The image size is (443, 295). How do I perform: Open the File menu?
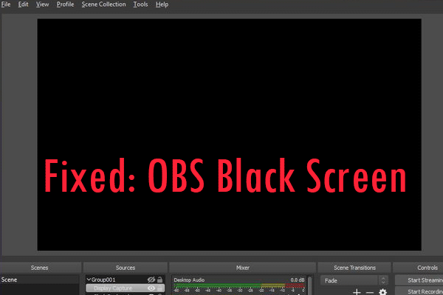pos(6,4)
